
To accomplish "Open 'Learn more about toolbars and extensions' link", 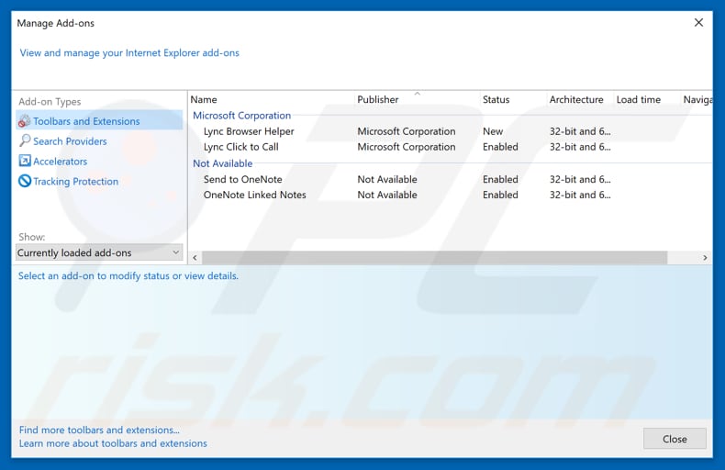I will (x=113, y=443).
